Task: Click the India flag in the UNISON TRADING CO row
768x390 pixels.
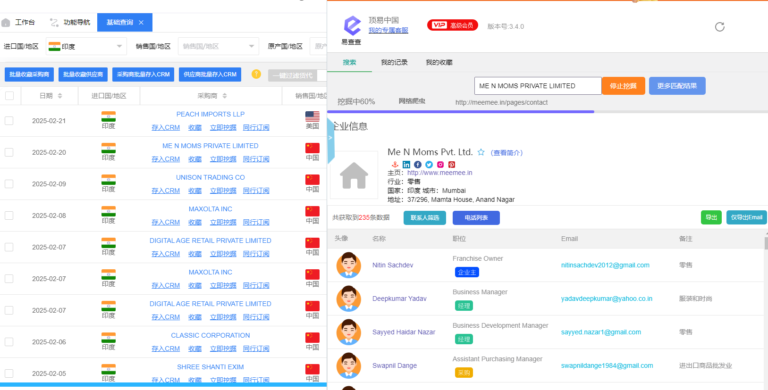Action: pos(109,179)
